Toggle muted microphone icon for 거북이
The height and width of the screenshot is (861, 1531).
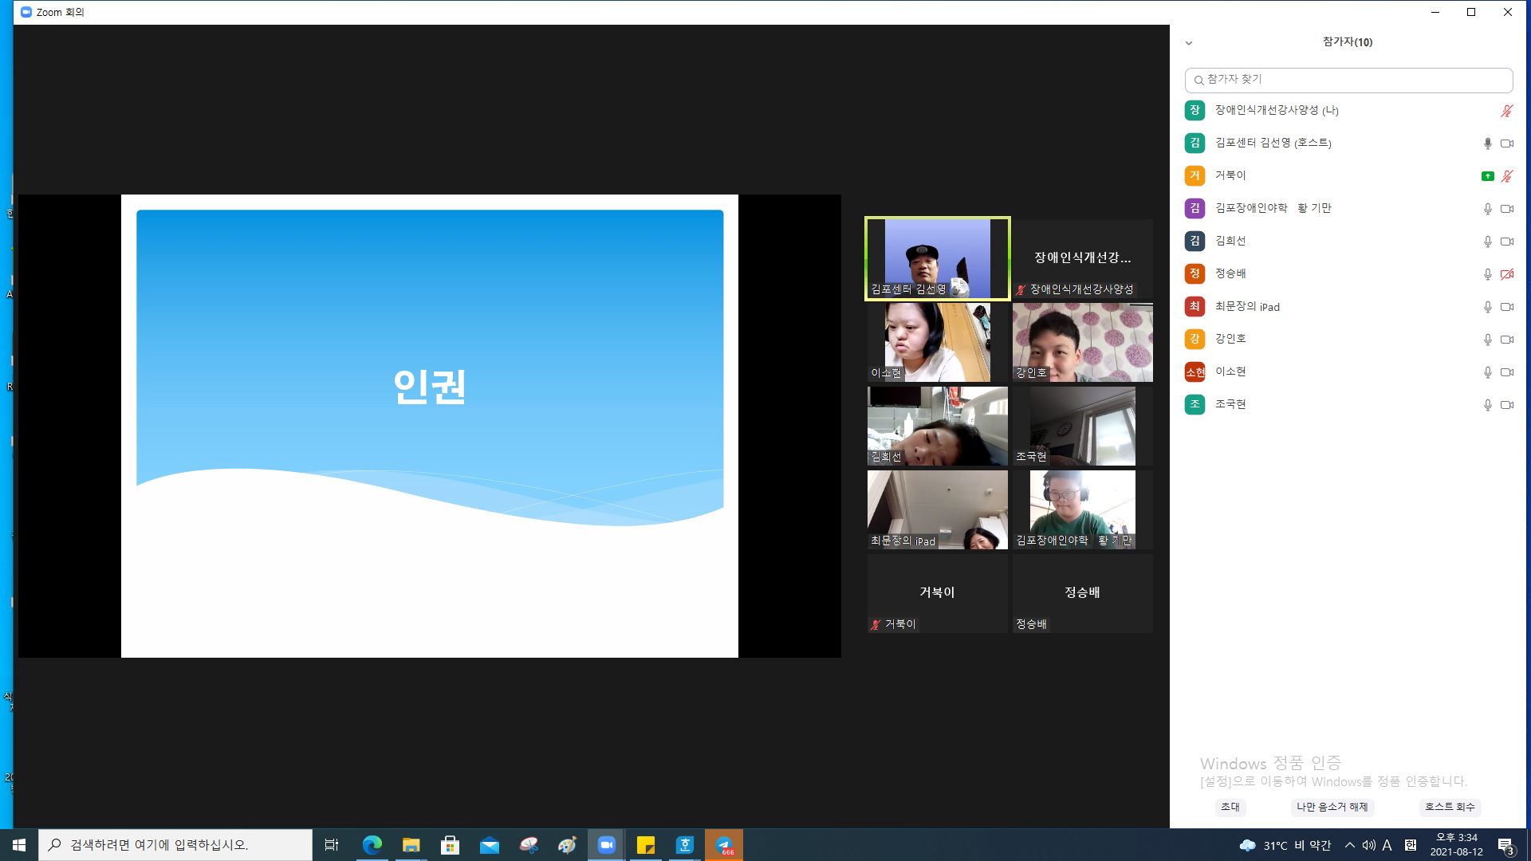(x=1506, y=176)
